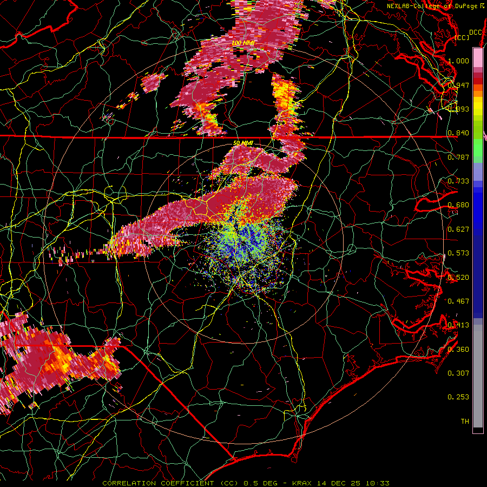Viewport: 487px width, 487px height.
Task: Click the 0.307 legend value
Action: pyautogui.click(x=458, y=373)
